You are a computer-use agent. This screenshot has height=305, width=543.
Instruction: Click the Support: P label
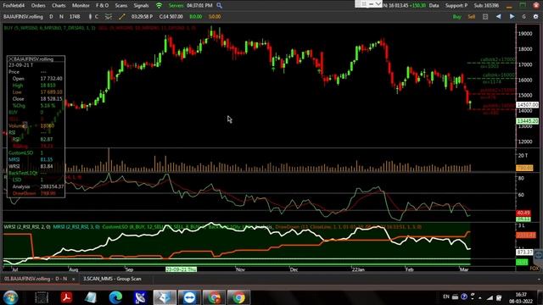click(456, 6)
